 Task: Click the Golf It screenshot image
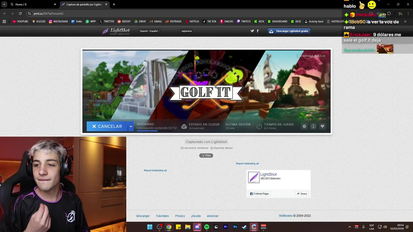[x=206, y=91]
